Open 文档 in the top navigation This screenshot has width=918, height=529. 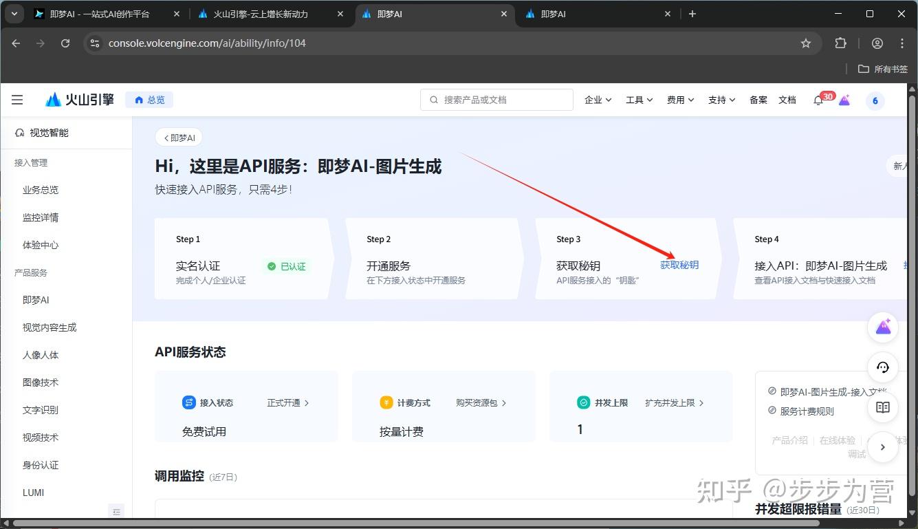point(787,100)
